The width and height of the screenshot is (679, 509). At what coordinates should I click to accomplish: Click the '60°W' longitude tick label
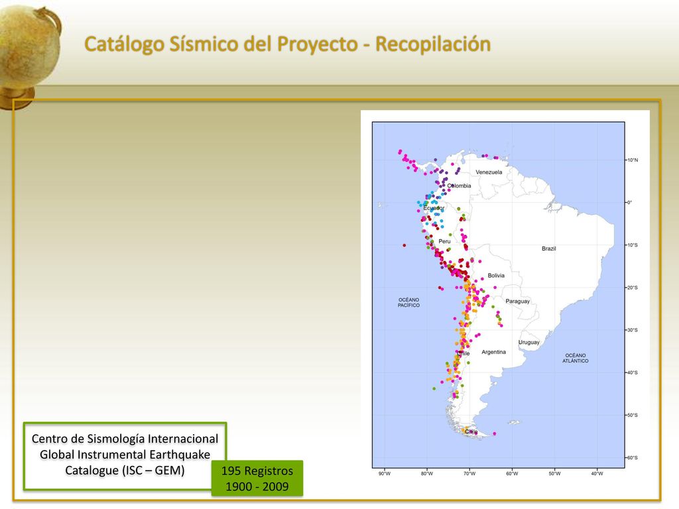(x=512, y=473)
